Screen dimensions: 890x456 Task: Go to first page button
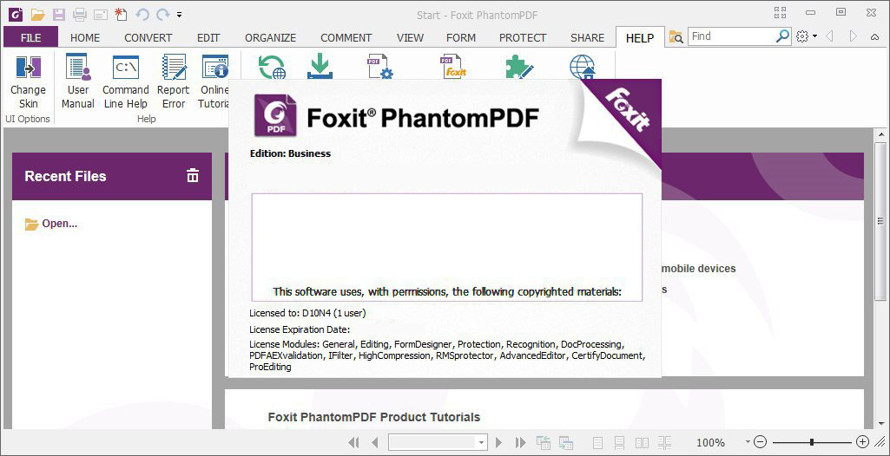tap(353, 442)
